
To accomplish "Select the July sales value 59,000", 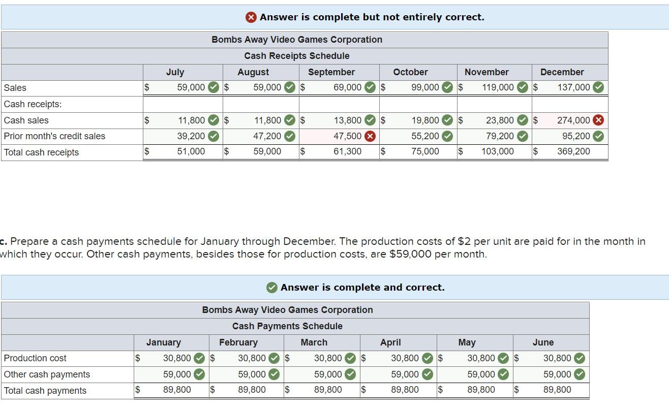I will [x=191, y=87].
